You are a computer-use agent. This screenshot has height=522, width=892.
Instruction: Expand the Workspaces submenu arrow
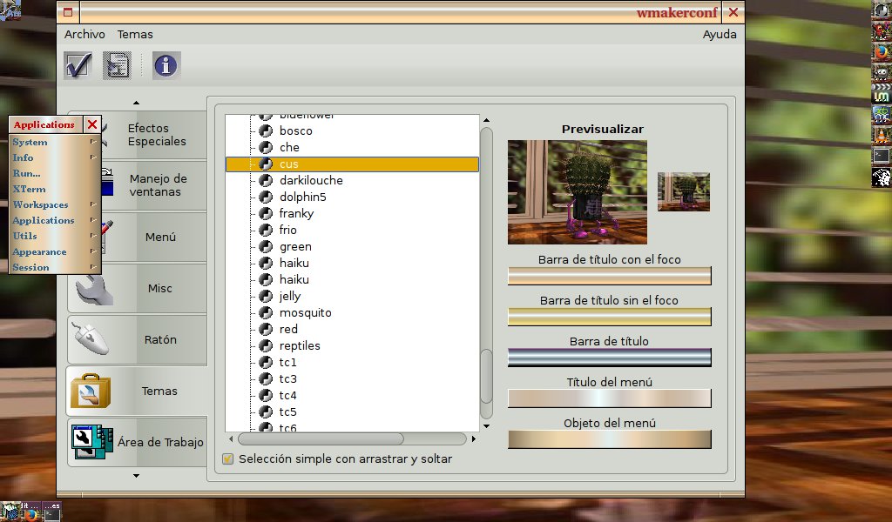click(x=92, y=204)
